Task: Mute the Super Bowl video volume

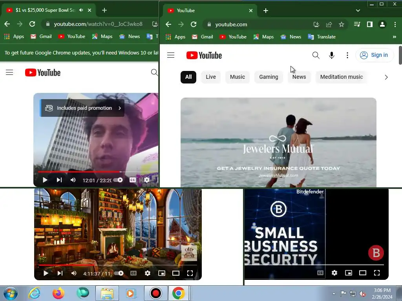Action: click(x=73, y=180)
